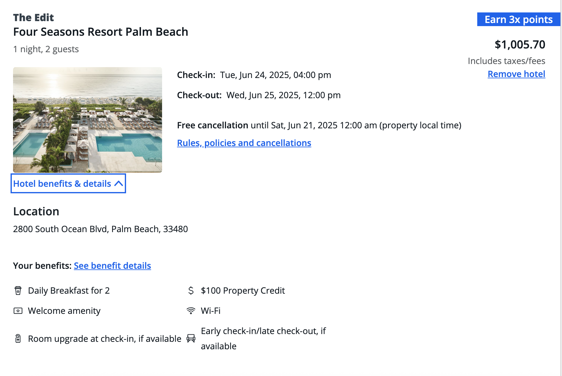Click the $100 Property Credit benefit text
The width and height of the screenshot is (562, 376).
243,291
